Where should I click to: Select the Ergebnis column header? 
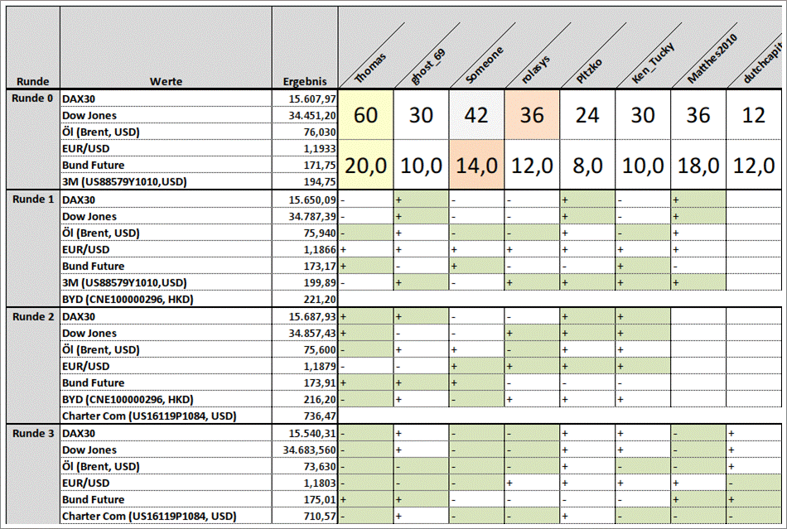coord(305,81)
